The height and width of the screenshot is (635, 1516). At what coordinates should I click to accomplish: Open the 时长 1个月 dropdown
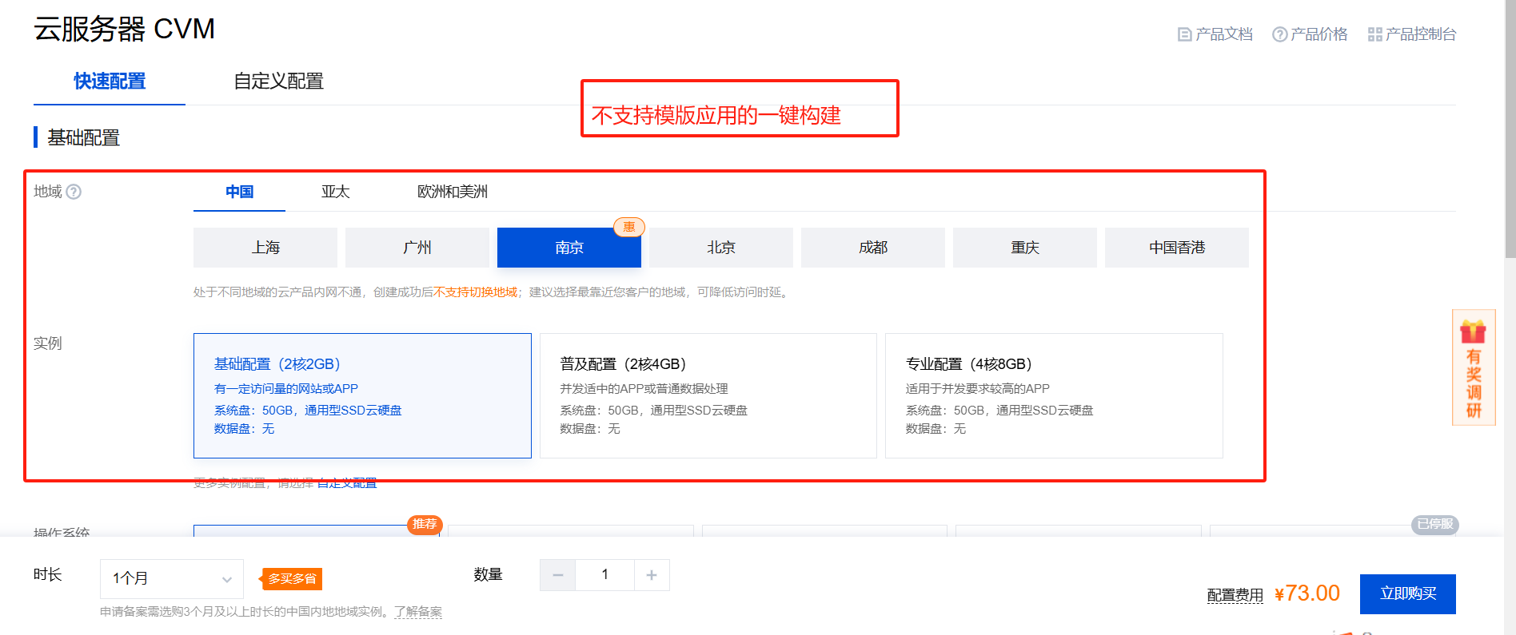tap(172, 578)
